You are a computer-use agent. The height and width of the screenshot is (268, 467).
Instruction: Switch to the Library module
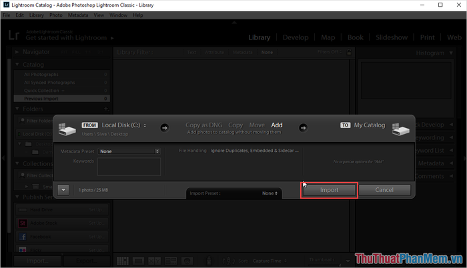tap(260, 37)
